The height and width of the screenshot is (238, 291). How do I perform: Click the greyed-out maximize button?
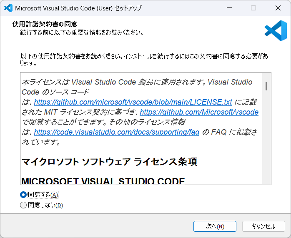click(x=253, y=8)
